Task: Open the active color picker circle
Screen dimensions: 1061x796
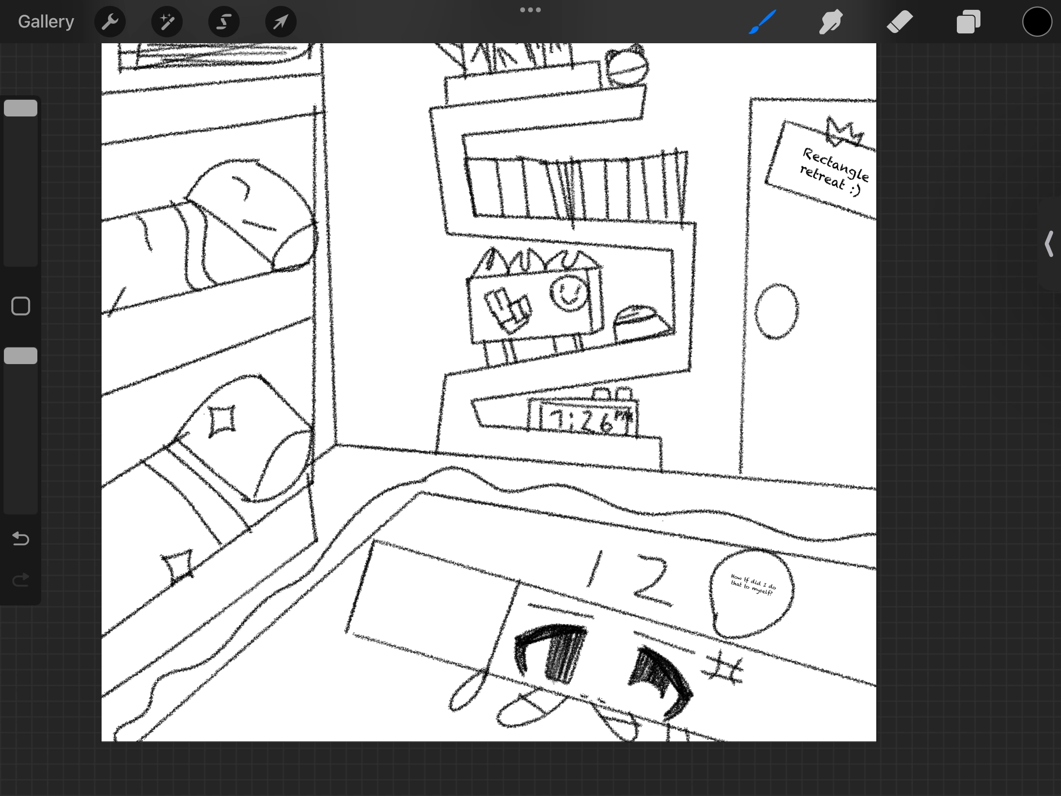Action: [x=1037, y=22]
